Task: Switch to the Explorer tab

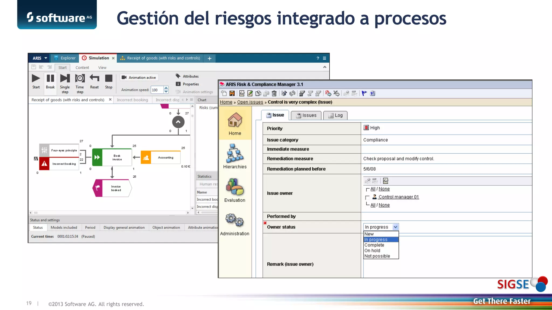Action: pos(65,58)
